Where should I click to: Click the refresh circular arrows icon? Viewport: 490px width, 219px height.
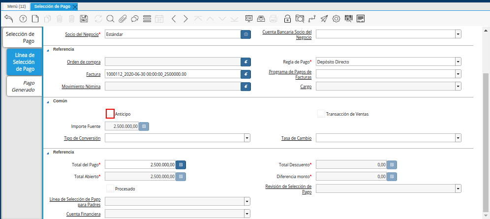[98, 19]
